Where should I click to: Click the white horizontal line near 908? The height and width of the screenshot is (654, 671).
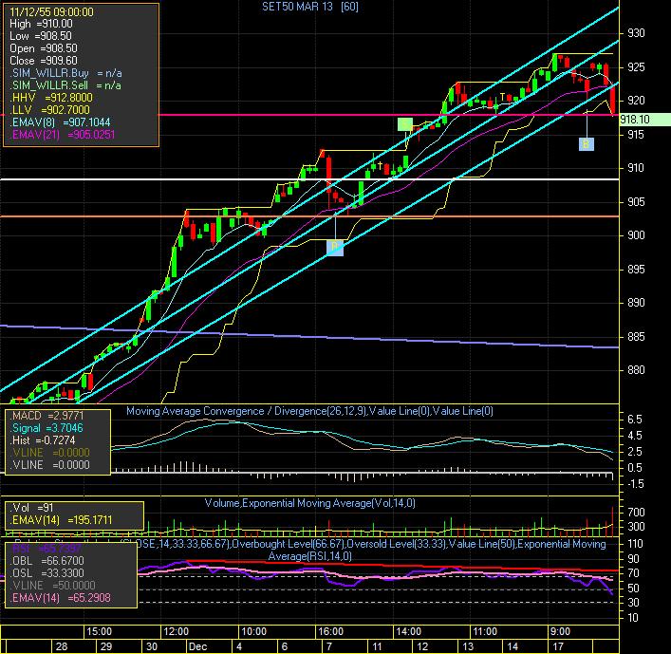click(x=309, y=179)
